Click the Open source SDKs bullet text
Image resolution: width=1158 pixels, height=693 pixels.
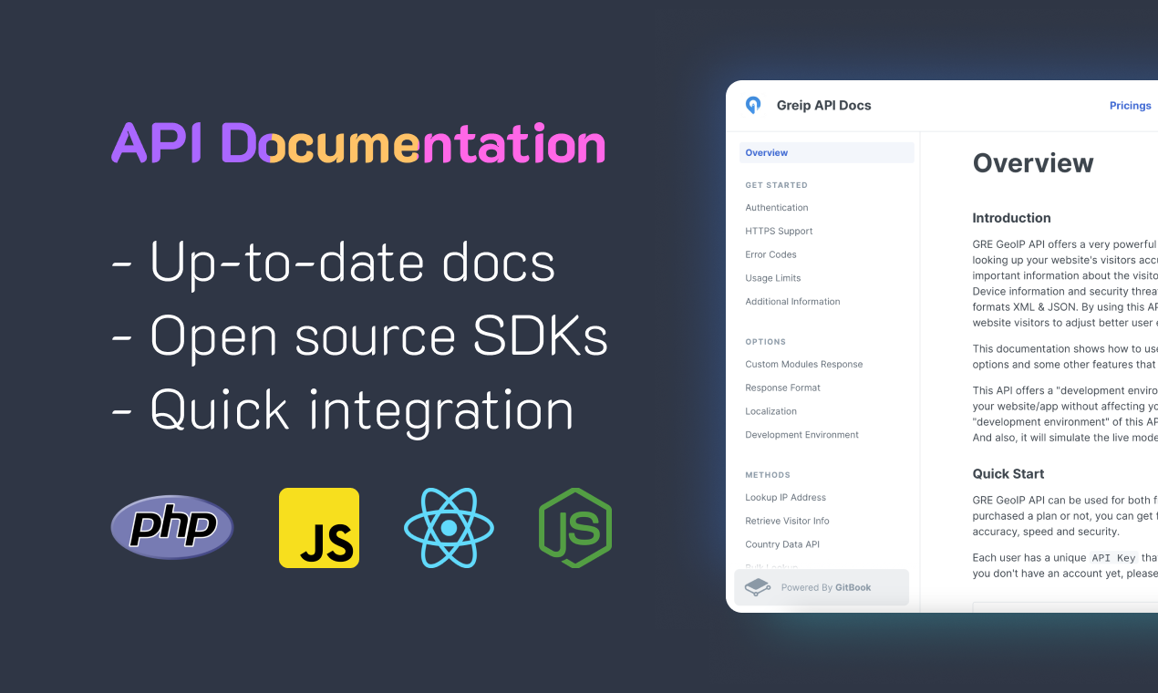pos(359,336)
